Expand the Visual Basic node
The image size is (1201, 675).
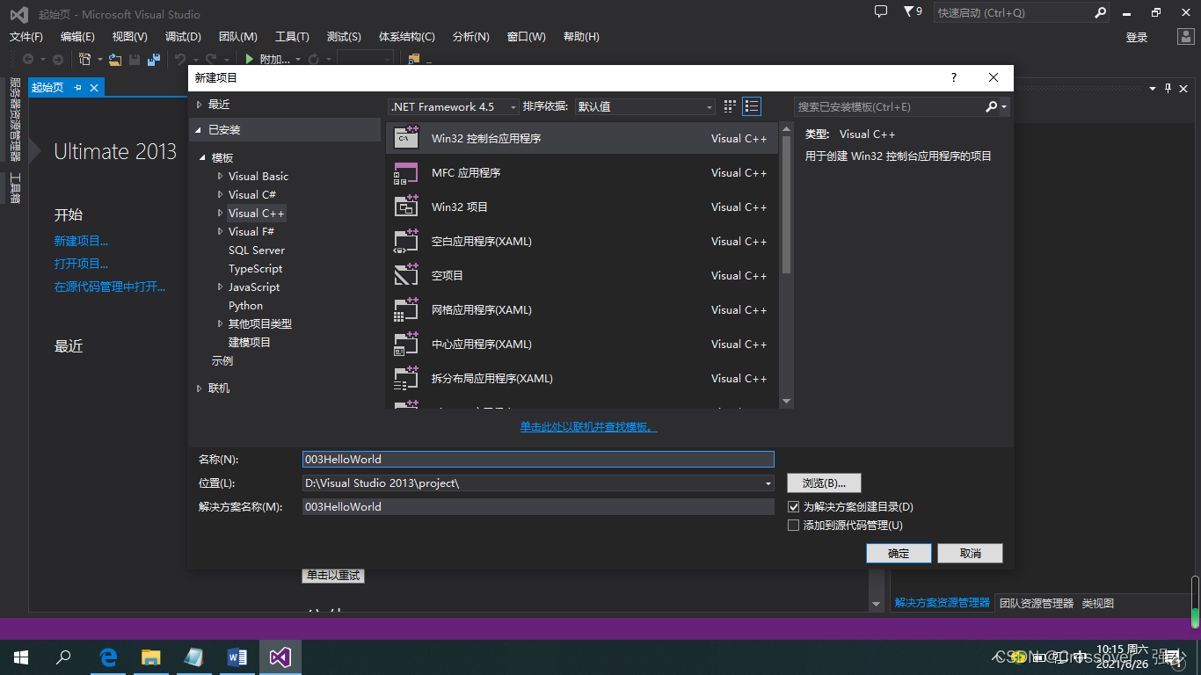coord(221,177)
